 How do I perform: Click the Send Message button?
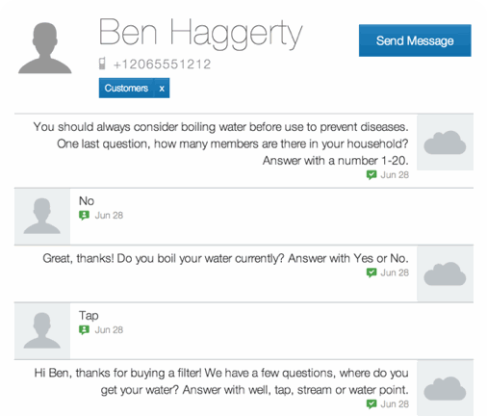tap(415, 40)
